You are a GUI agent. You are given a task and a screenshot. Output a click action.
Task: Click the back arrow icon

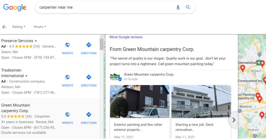coord(4,27)
